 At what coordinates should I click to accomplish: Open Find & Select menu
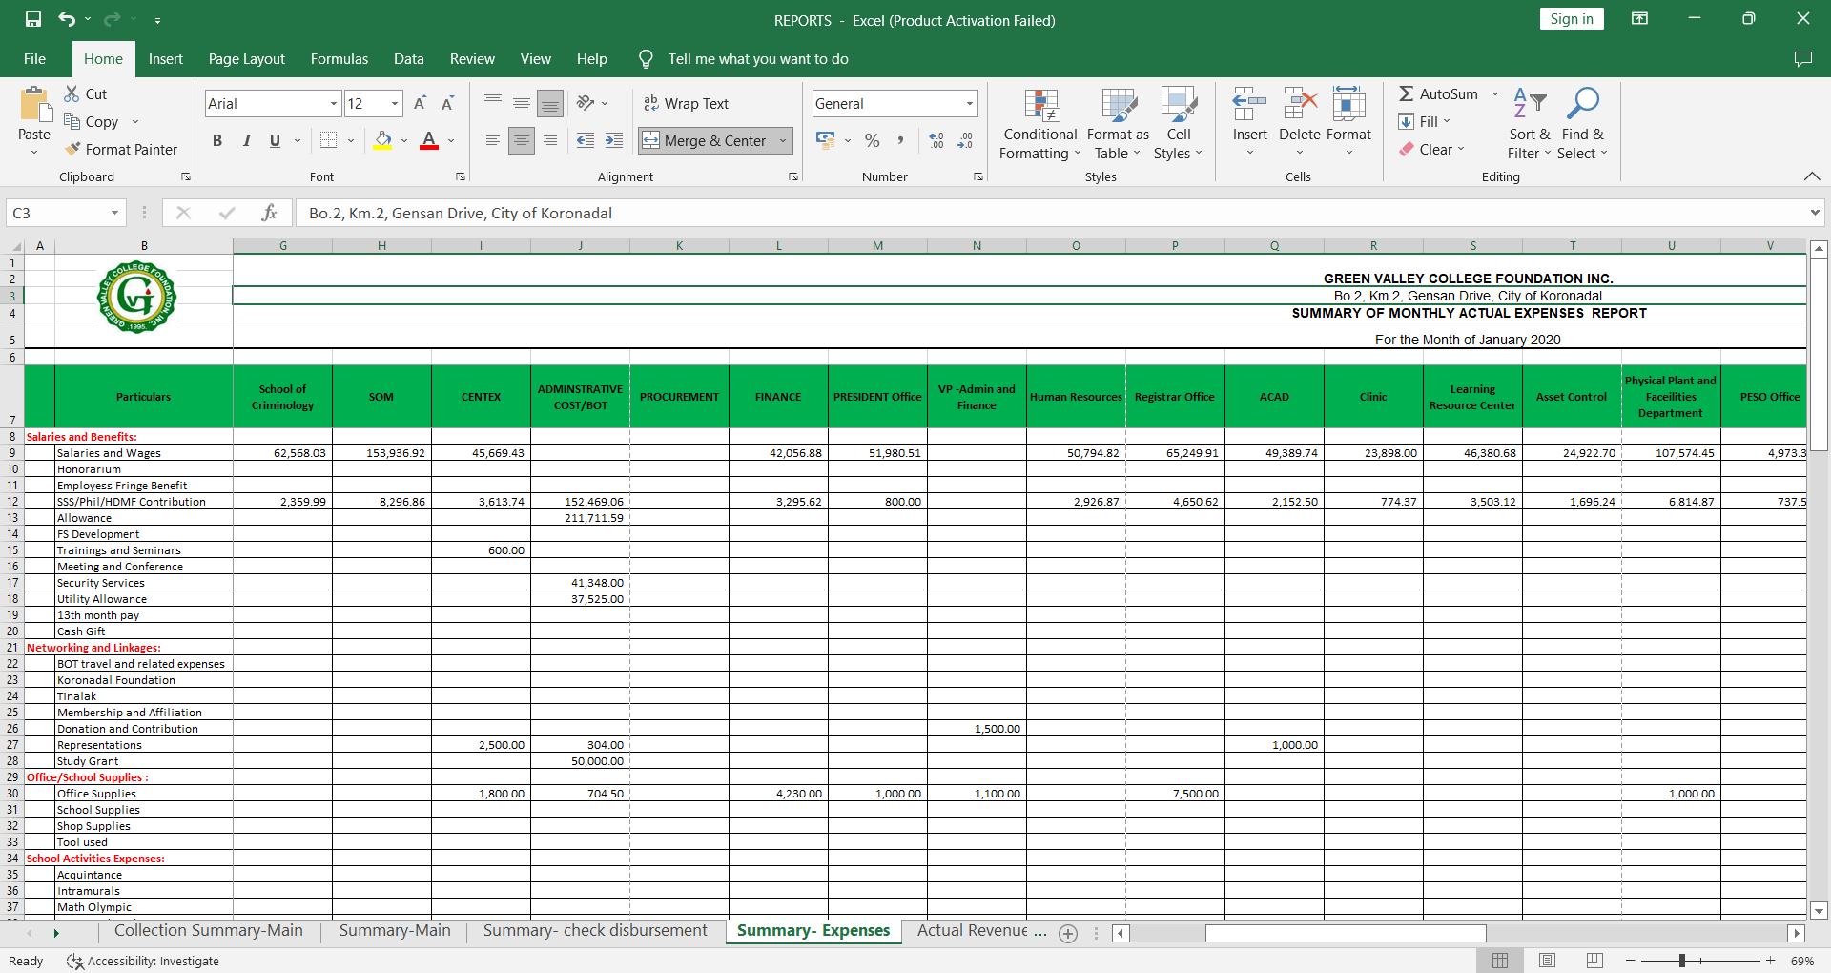(x=1582, y=125)
